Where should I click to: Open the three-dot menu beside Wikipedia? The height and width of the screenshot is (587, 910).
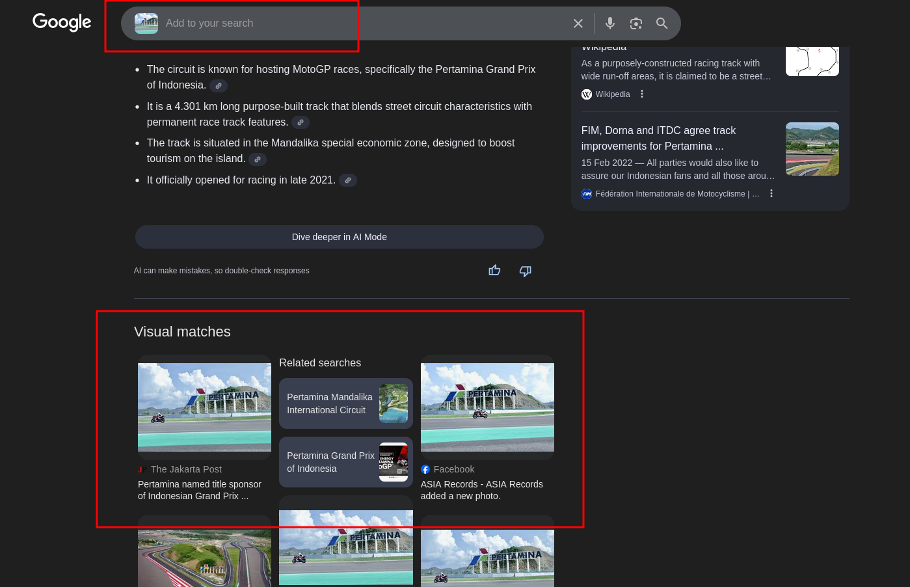641,93
